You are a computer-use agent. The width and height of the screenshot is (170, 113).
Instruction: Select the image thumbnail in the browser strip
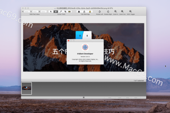[27, 88]
